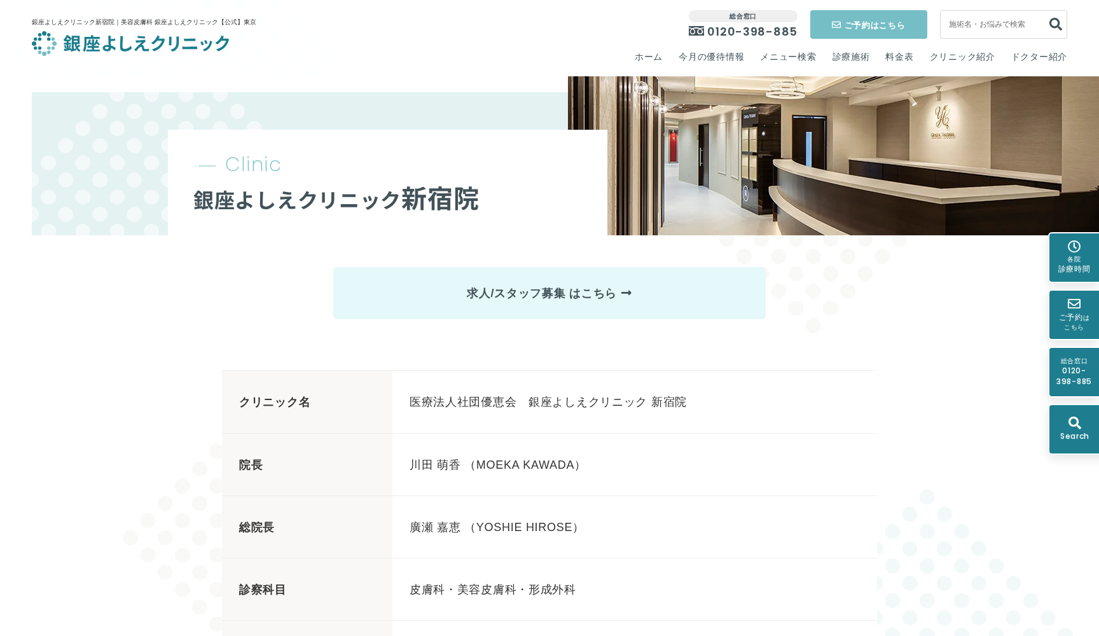Select 今月の優待情報 in the navigation

pyautogui.click(x=711, y=57)
